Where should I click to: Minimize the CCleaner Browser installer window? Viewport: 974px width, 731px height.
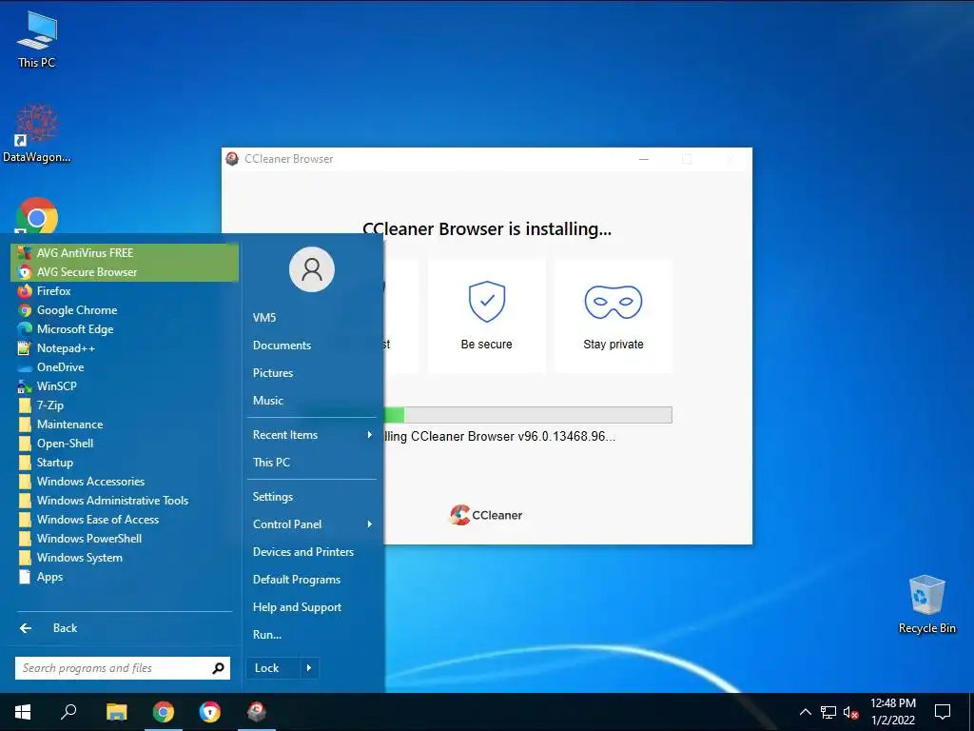pos(644,159)
